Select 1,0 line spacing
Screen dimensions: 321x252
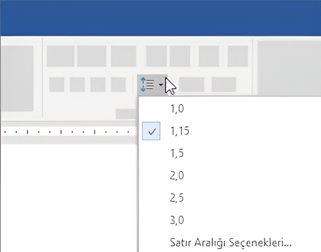tap(178, 109)
